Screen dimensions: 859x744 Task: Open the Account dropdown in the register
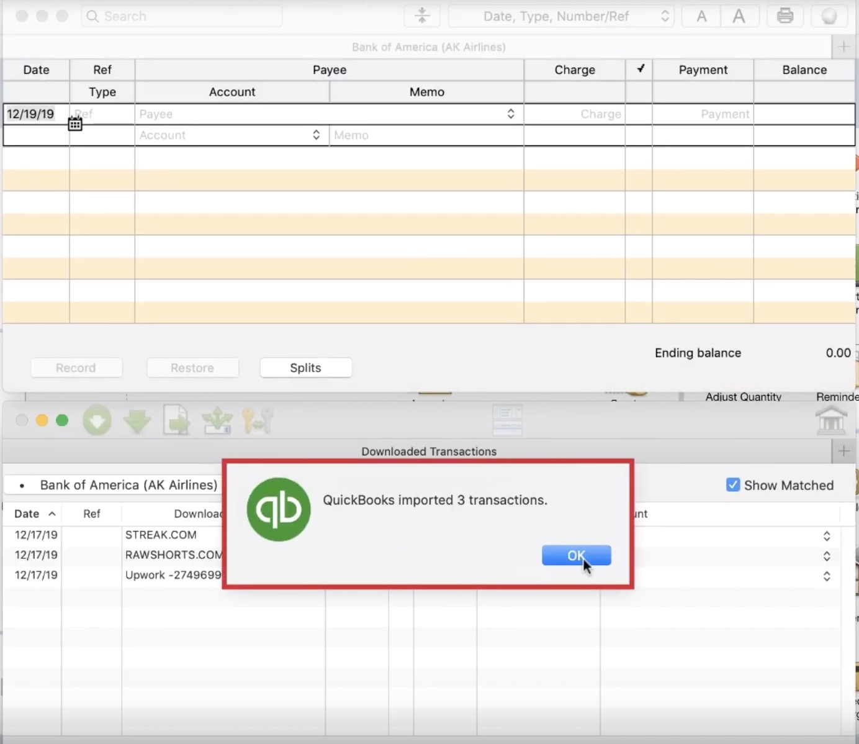(316, 135)
